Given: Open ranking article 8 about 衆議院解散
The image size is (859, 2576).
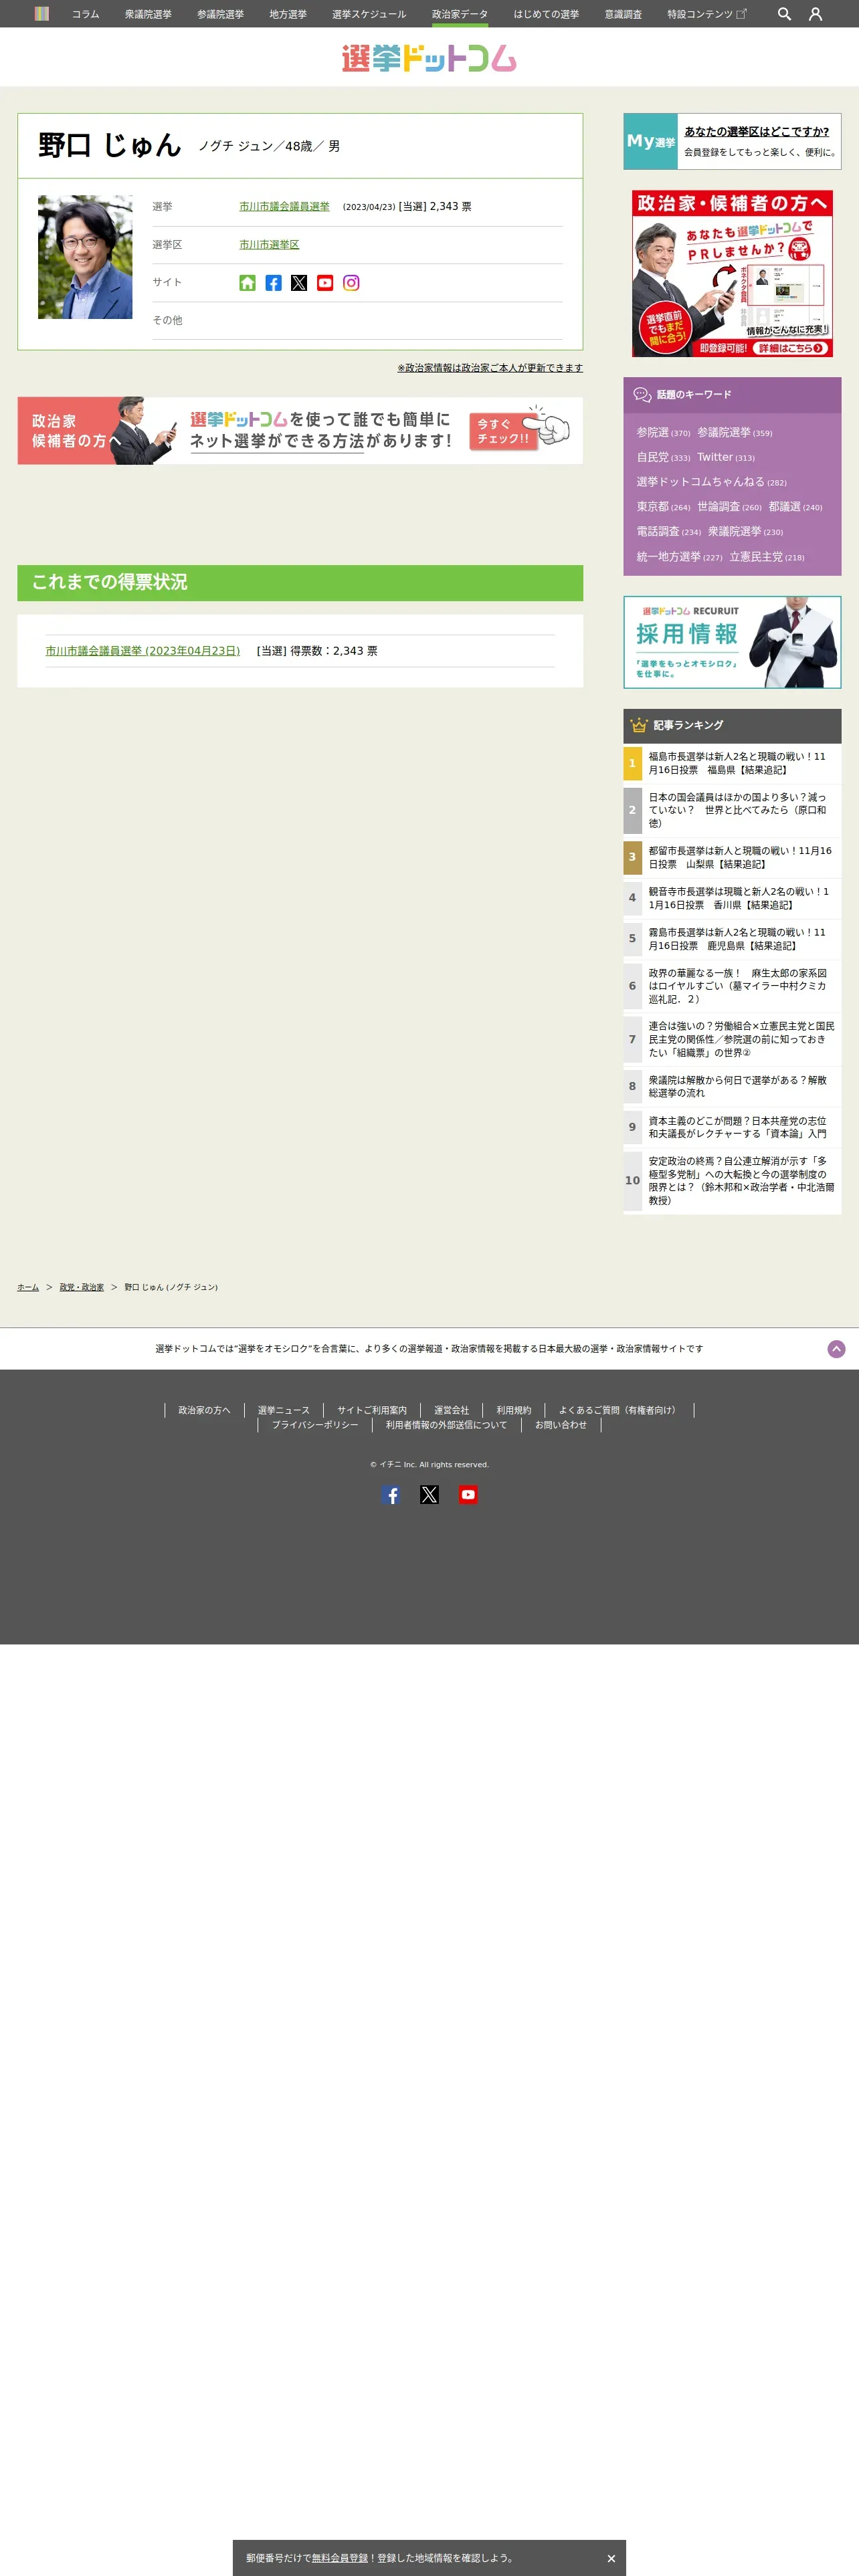Looking at the screenshot, I should 732,1086.
